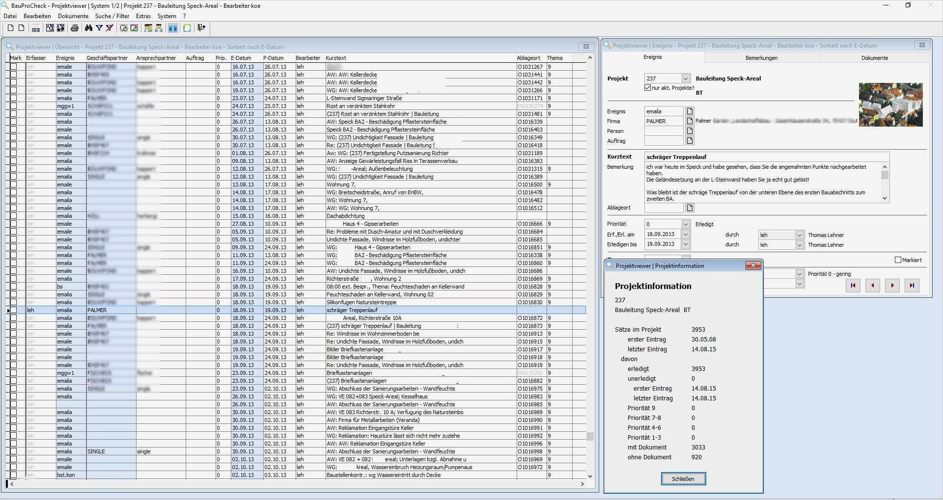Click the blue project information icon

click(x=173, y=28)
